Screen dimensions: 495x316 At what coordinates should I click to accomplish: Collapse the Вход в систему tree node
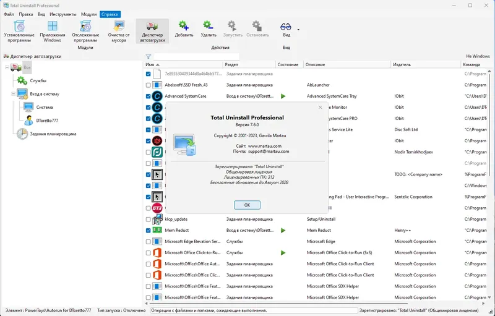pos(13,93)
